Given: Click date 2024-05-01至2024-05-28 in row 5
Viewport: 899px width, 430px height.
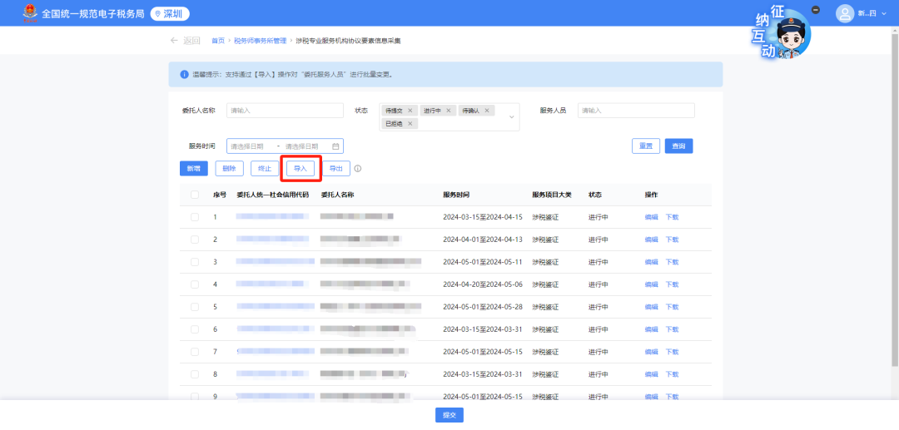Looking at the screenshot, I should point(483,307).
